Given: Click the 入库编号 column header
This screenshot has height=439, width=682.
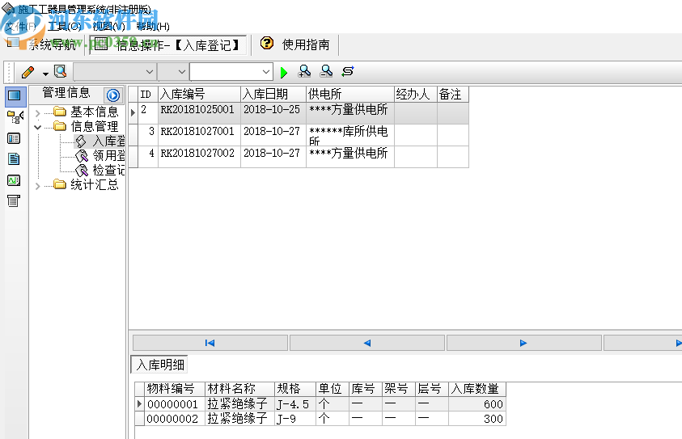Looking at the screenshot, I should click(x=199, y=95).
